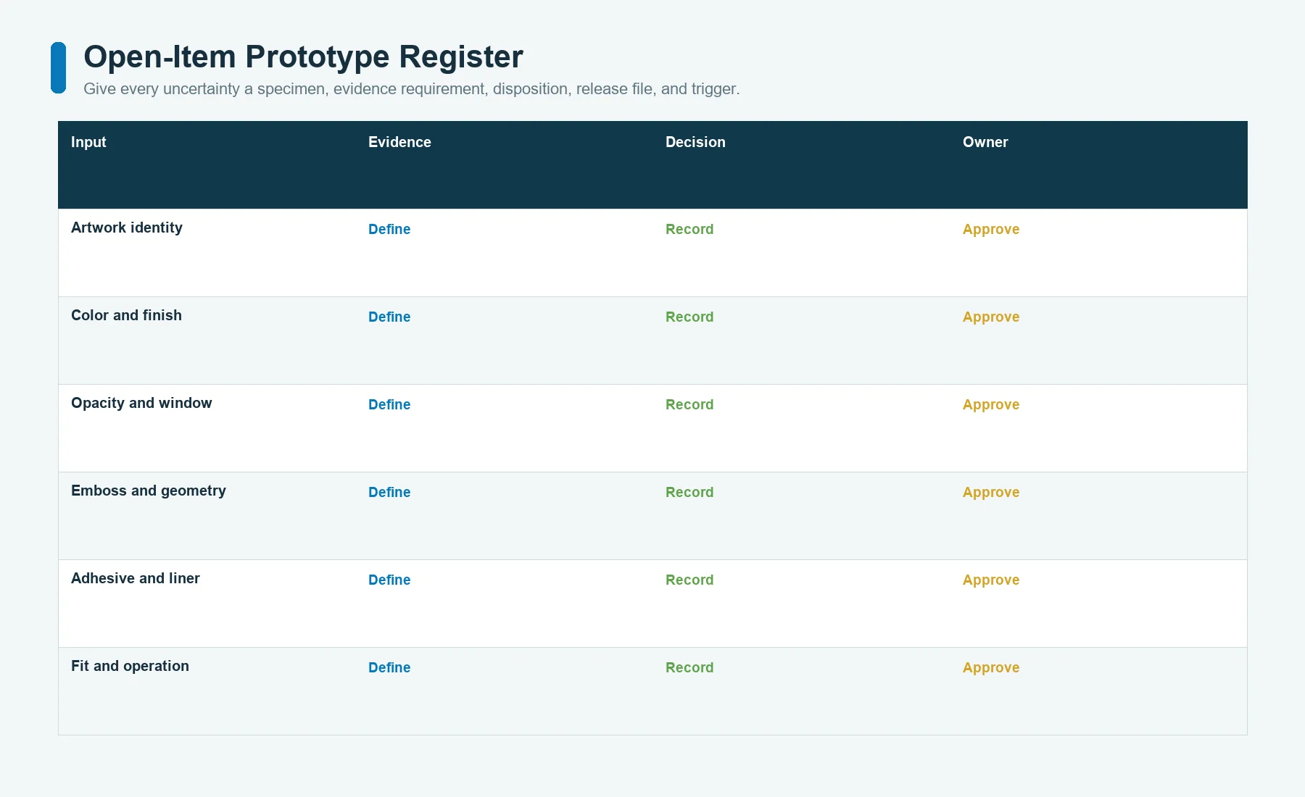This screenshot has height=797, width=1305.
Task: Click Define in the Opacity and window row
Action: click(389, 404)
